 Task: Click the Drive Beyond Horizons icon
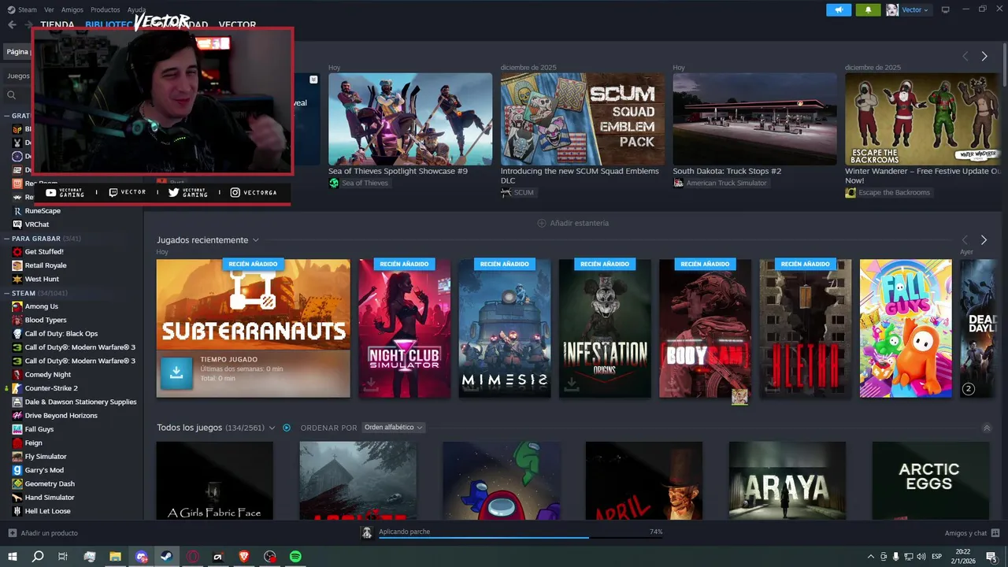pos(17,416)
